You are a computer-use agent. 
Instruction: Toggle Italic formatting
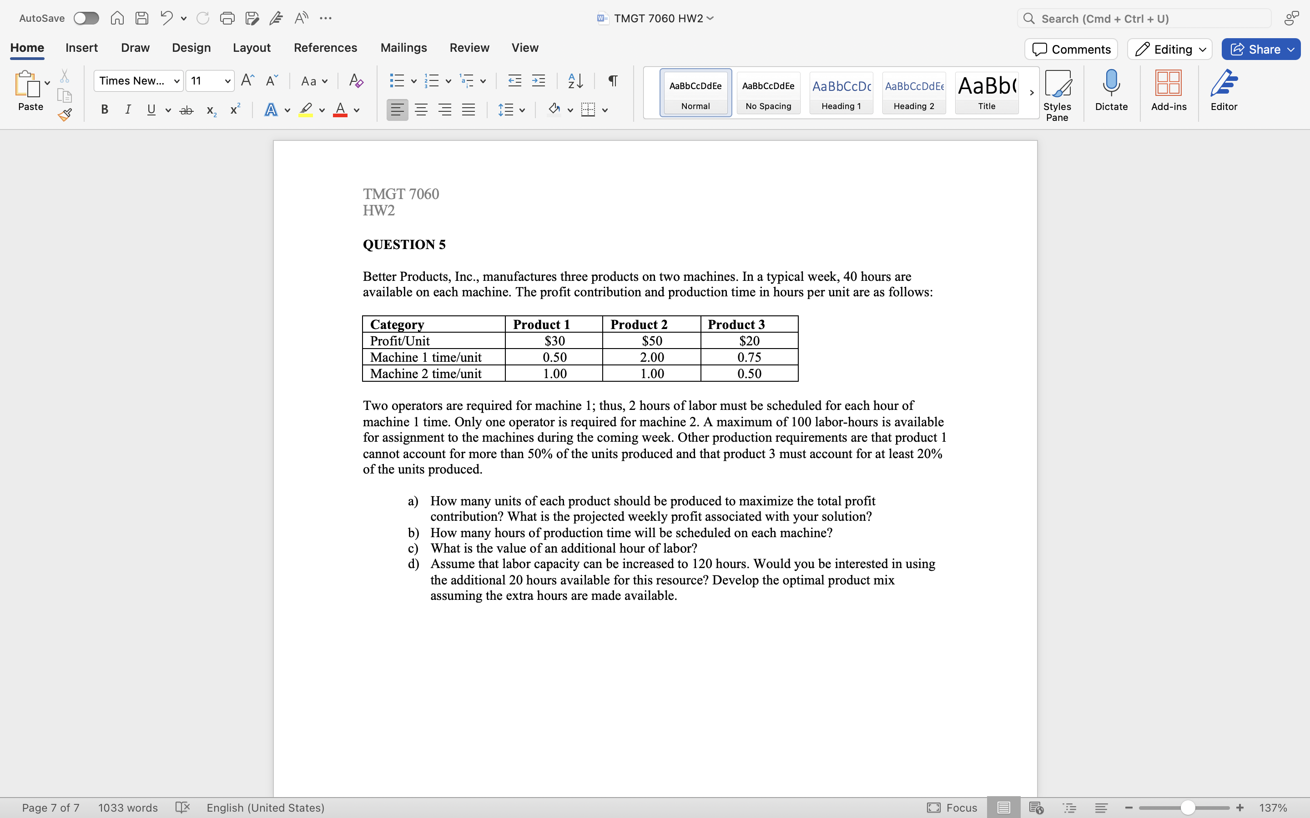(x=128, y=110)
